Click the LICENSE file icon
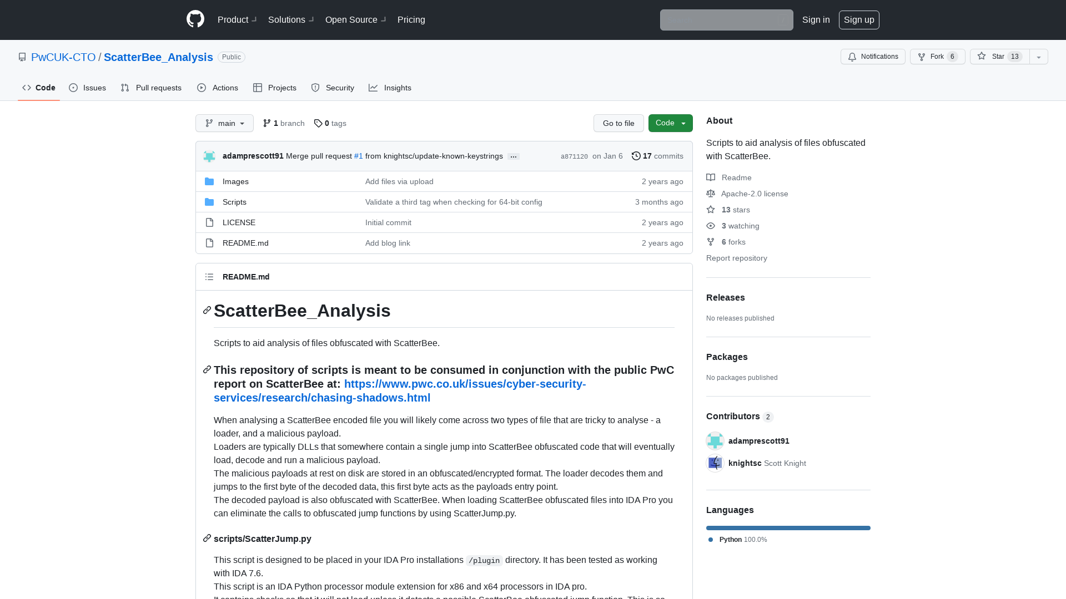Viewport: 1066px width, 599px height. pos(209,222)
